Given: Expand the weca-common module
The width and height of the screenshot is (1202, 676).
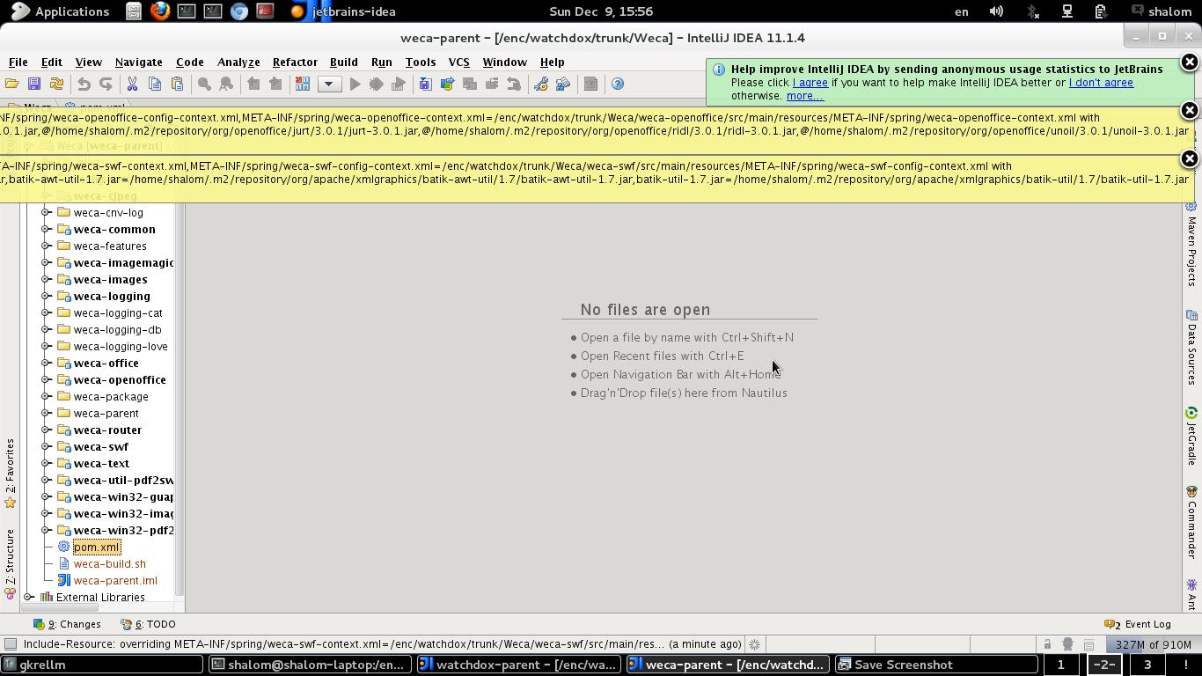Looking at the screenshot, I should click(x=46, y=229).
